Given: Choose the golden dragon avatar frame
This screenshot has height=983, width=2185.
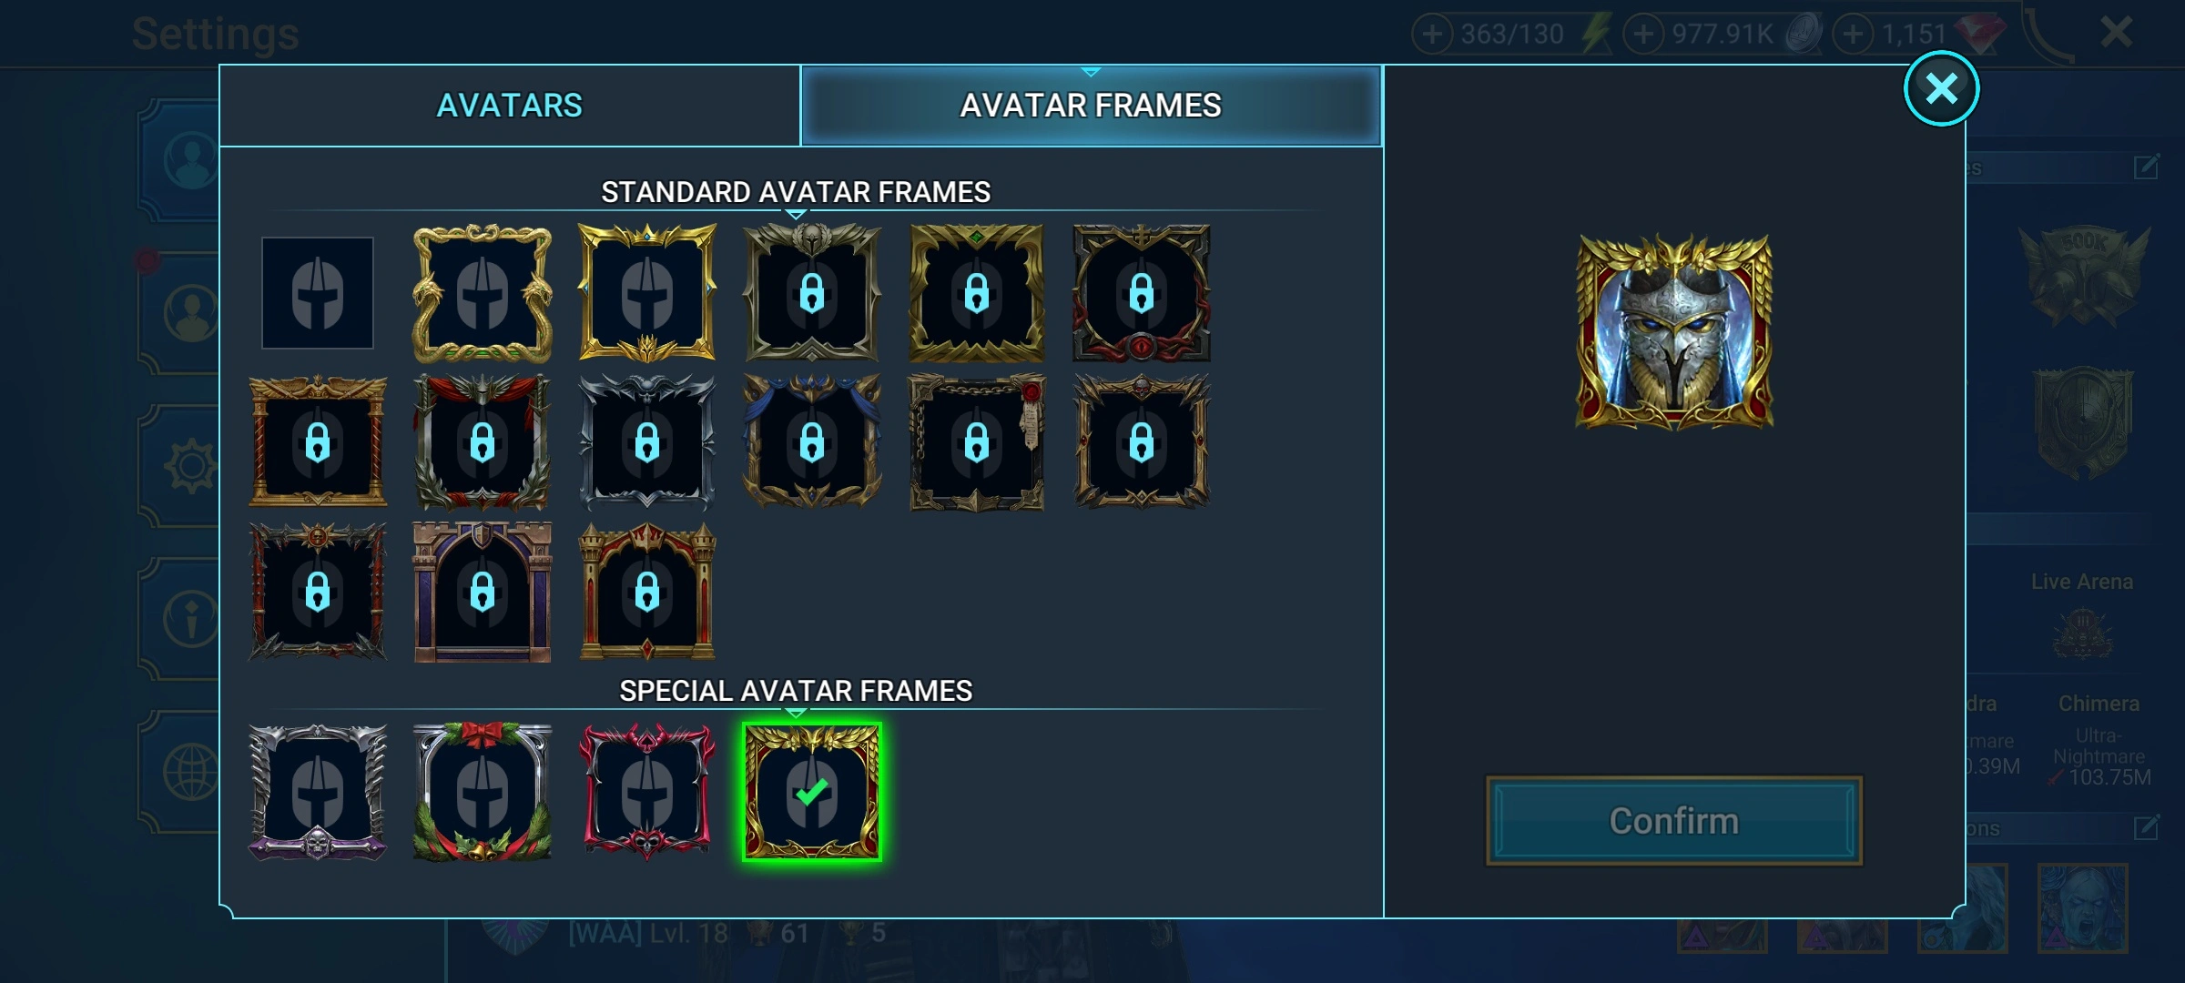Looking at the screenshot, I should 483,293.
